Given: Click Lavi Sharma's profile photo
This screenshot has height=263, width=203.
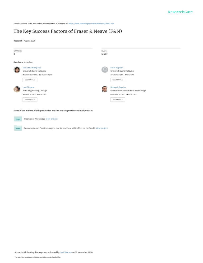Looking at the screenshot, I should 17,89.
